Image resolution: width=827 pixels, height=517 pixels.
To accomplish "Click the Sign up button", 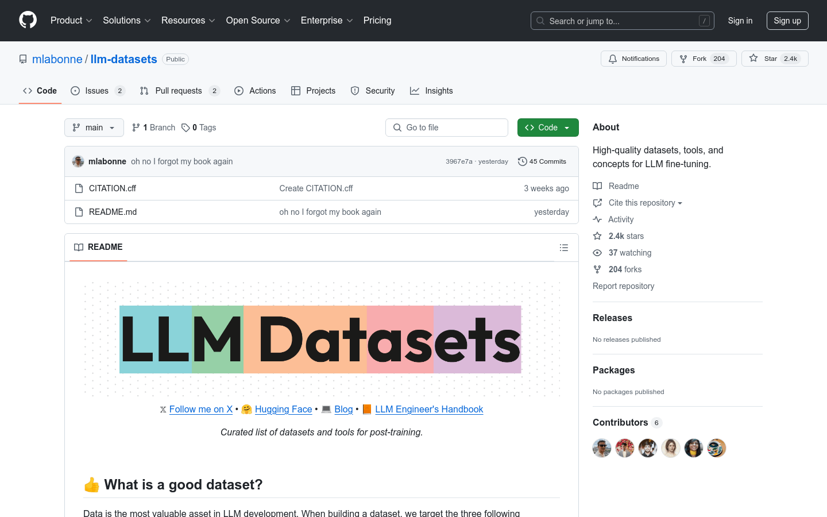I will point(787,21).
